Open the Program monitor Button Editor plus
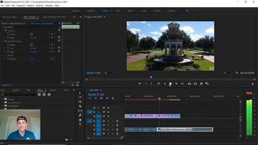258x145 pixels. 253,84
